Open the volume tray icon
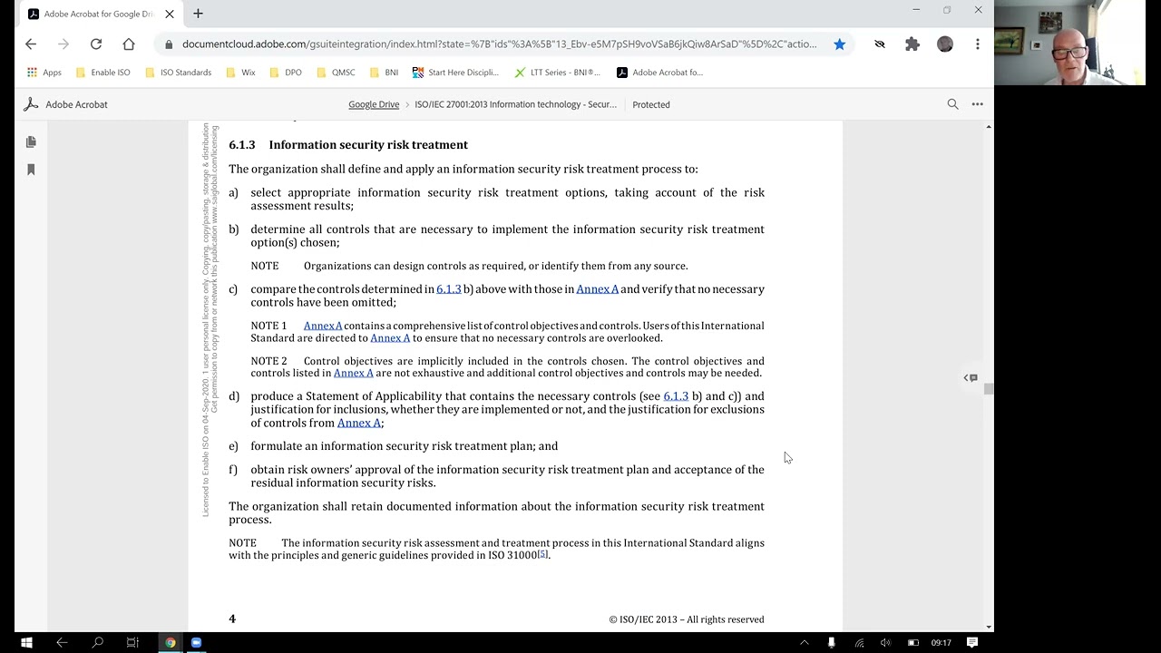 click(x=886, y=643)
